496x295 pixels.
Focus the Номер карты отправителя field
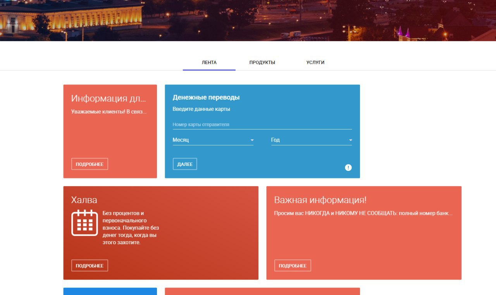point(262,124)
